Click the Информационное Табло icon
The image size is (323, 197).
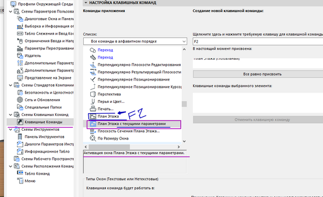point(20,152)
